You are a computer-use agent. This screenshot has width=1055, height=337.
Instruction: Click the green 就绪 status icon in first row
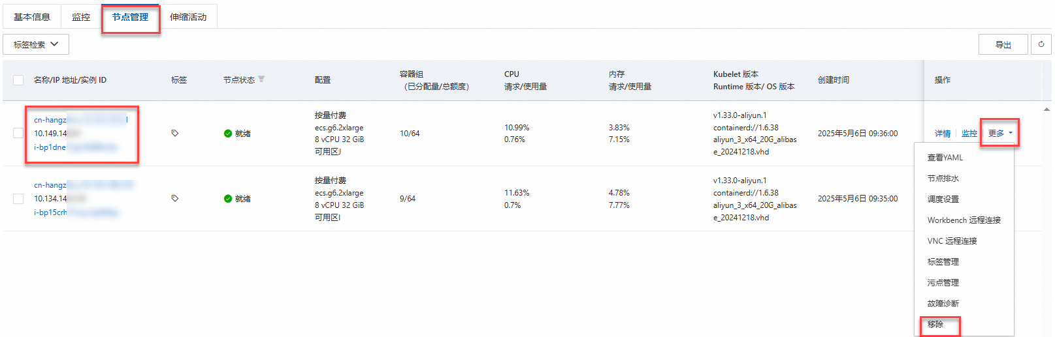(x=228, y=134)
